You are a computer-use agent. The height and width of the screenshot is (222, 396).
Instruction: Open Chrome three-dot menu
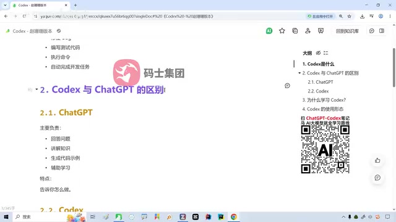pos(390,16)
